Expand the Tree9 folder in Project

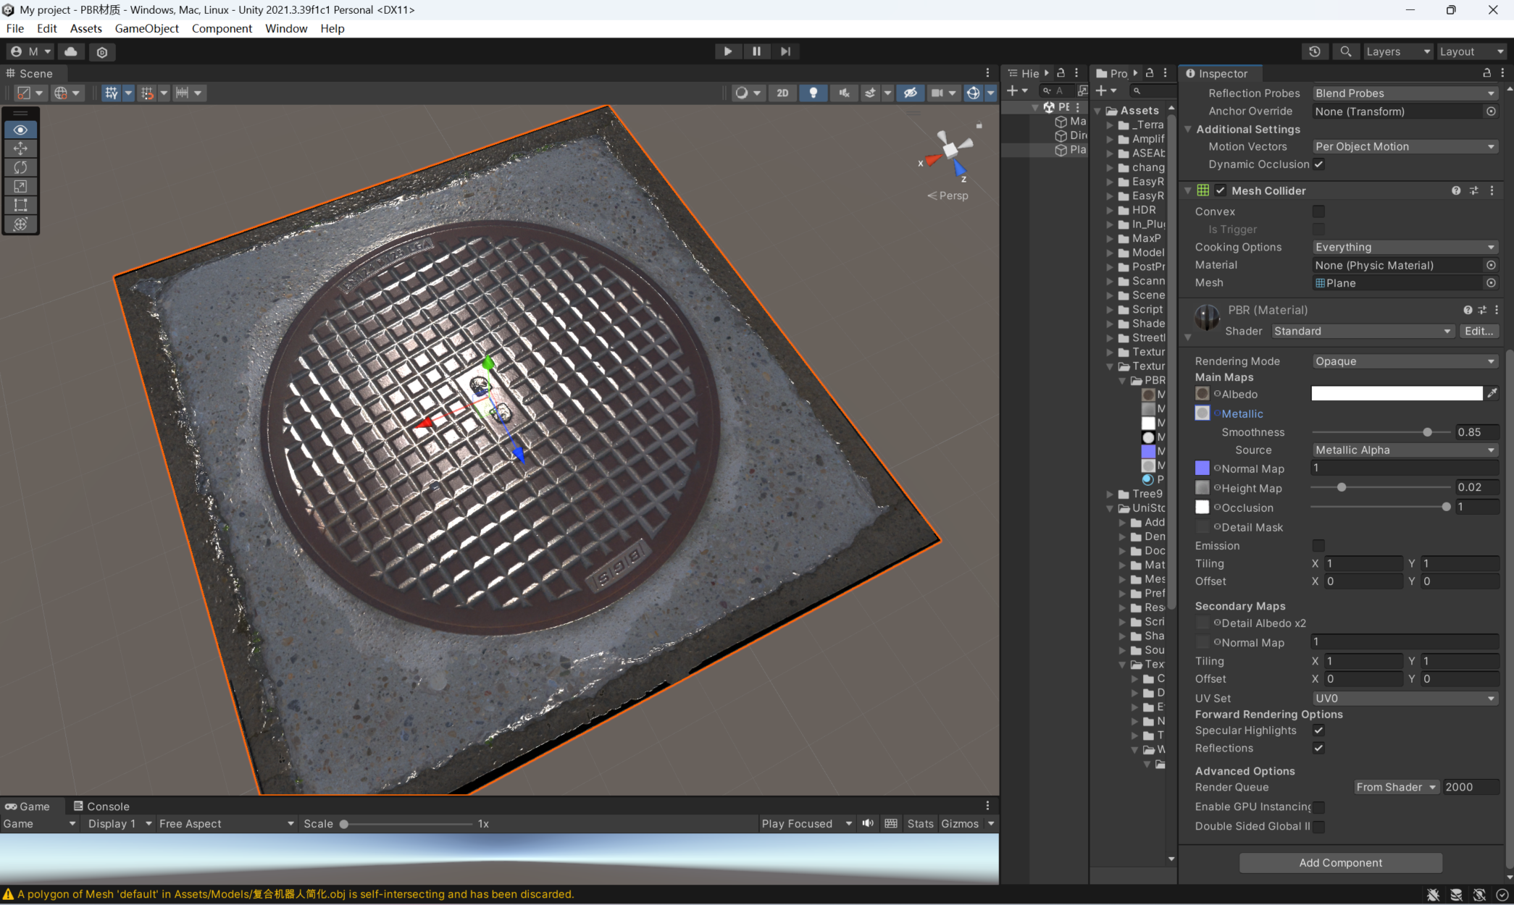coord(1110,494)
